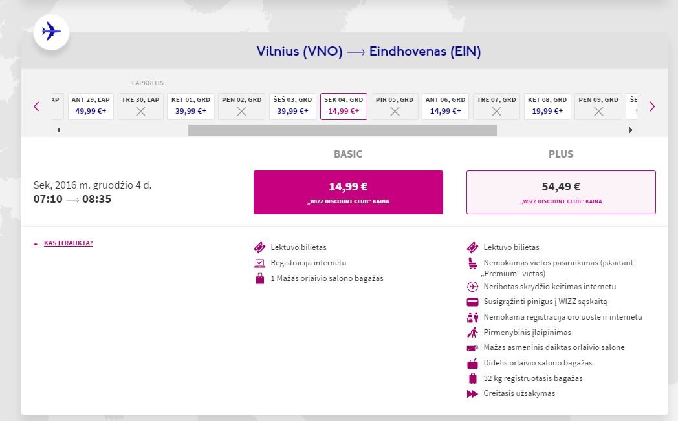The width and height of the screenshot is (678, 421).
Task: Click the PLUS column heading
Action: pos(561,154)
